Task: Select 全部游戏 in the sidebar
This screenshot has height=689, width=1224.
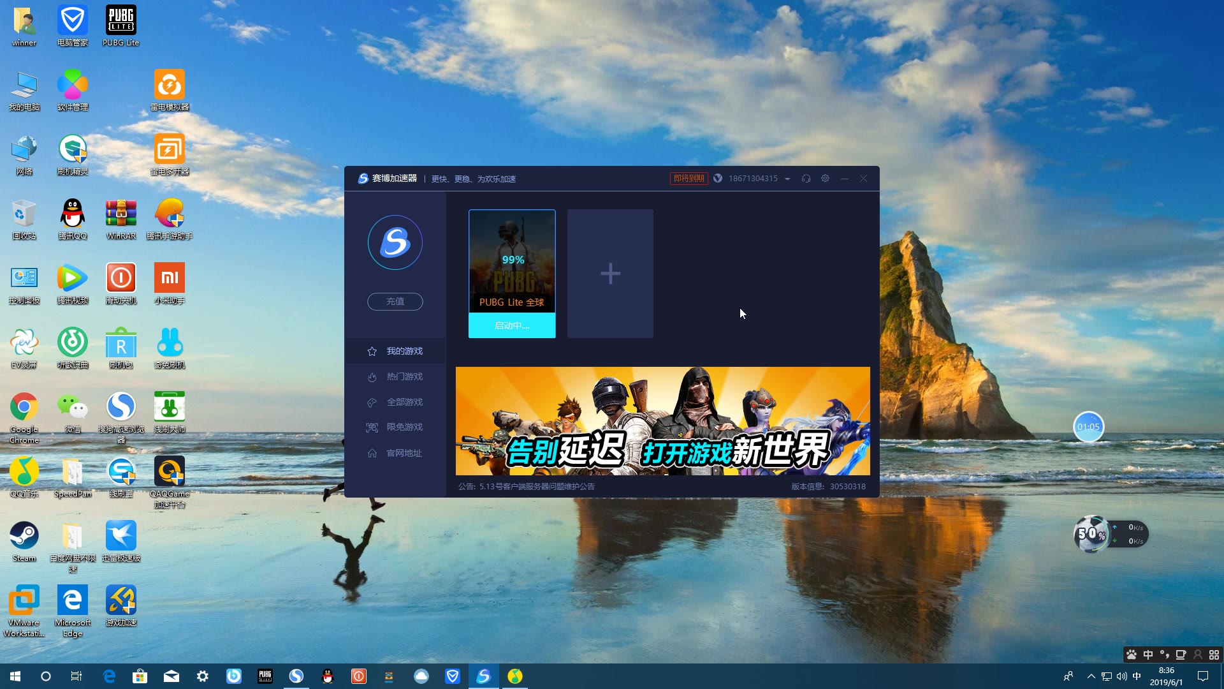Action: coord(395,402)
